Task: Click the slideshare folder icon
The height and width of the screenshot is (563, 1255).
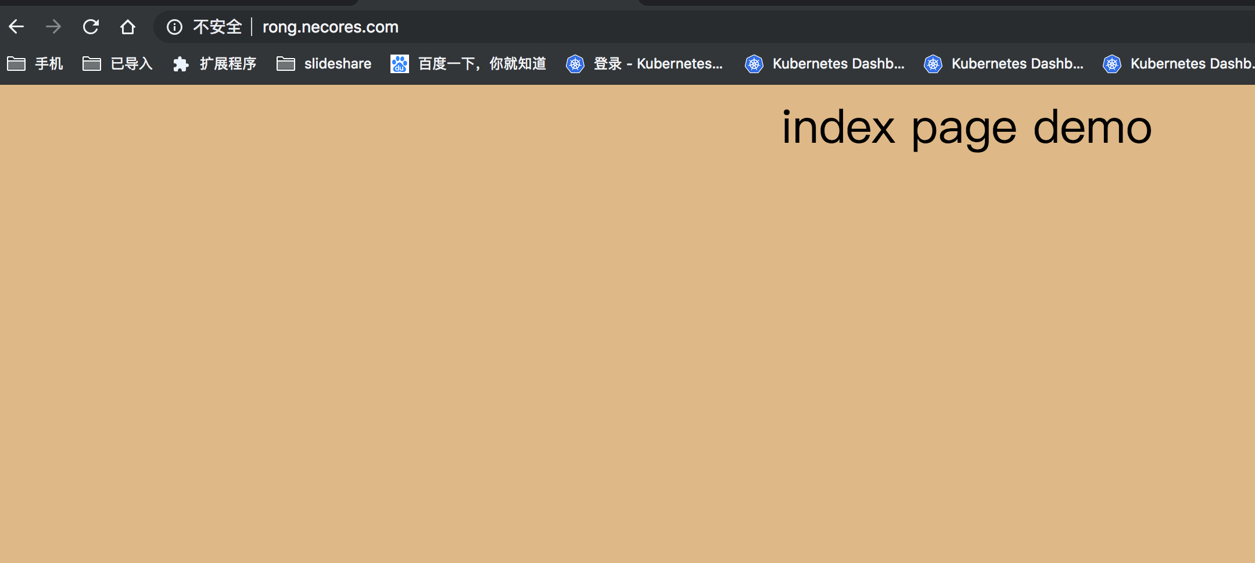Action: tap(286, 64)
